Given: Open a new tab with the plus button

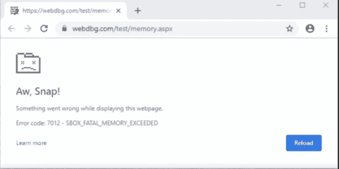Looking at the screenshot, I should click(x=138, y=11).
